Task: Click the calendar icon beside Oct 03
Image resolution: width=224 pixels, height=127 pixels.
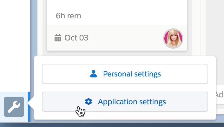Action: tap(58, 38)
